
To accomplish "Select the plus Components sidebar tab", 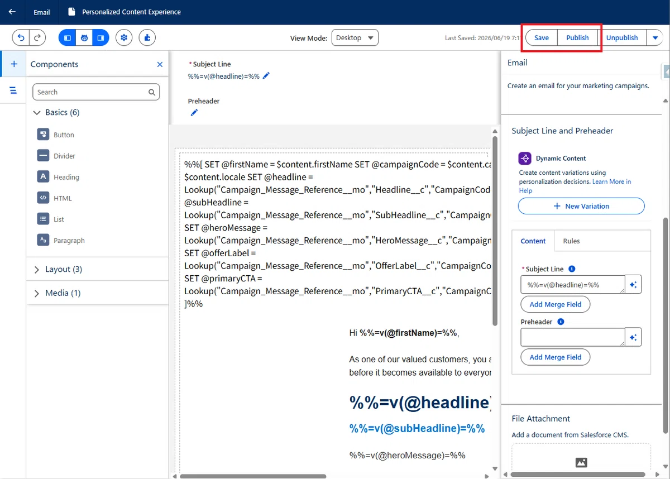I will coord(13,64).
